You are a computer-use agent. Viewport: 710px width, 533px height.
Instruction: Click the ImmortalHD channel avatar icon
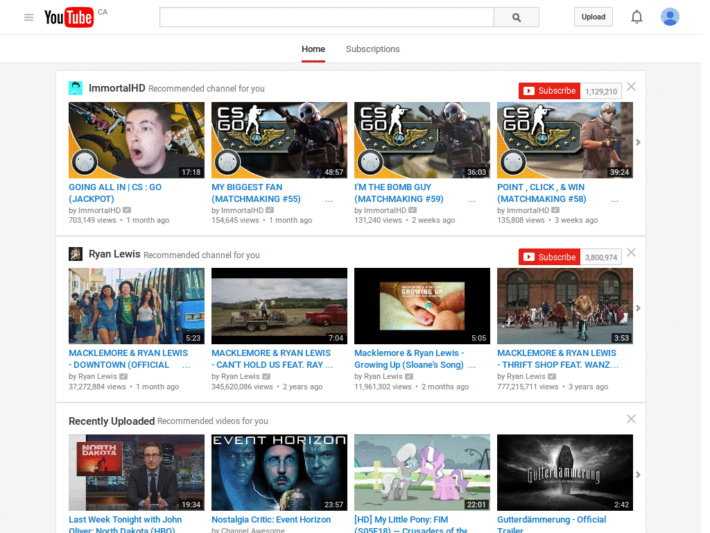(x=75, y=88)
